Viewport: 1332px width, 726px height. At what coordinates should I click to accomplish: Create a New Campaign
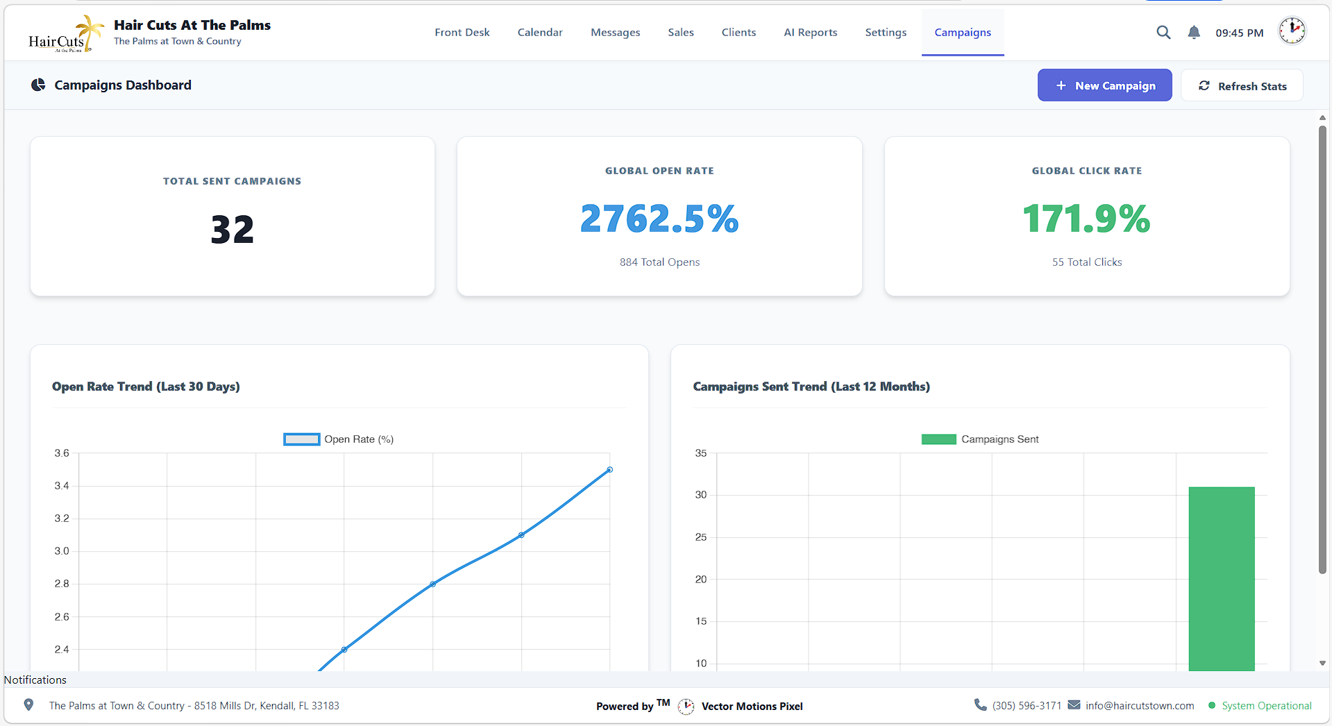pos(1104,85)
